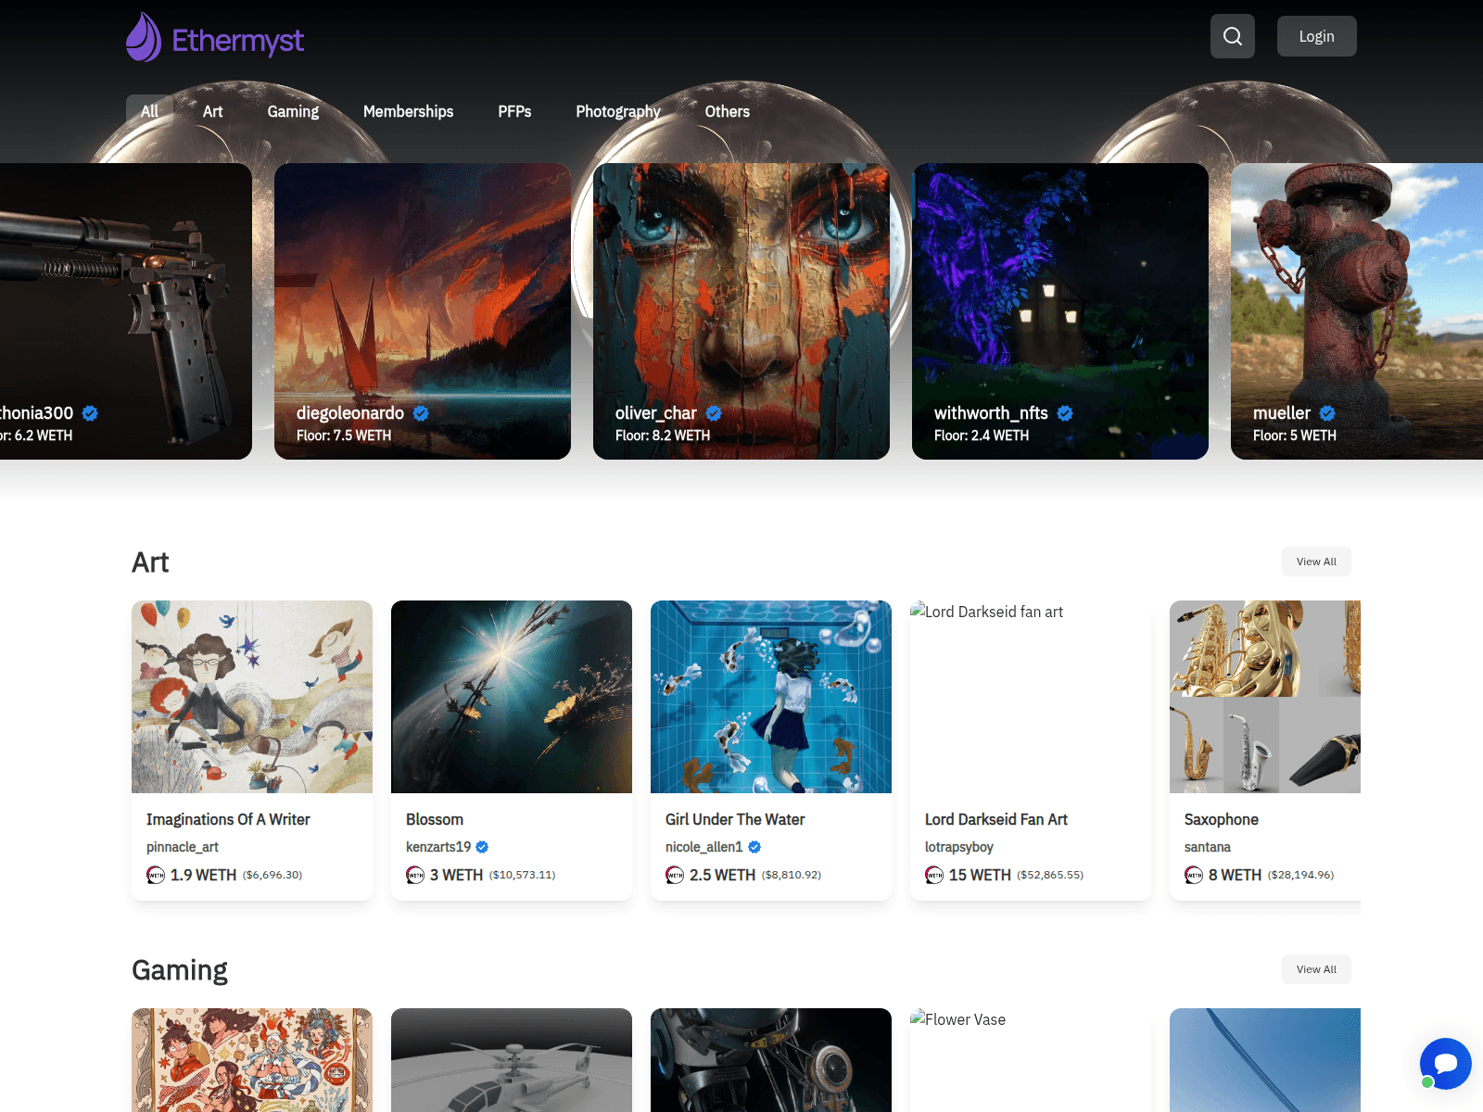Open the Girl Under The Water image

771,697
